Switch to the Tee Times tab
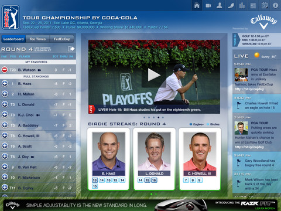 click(x=37, y=39)
